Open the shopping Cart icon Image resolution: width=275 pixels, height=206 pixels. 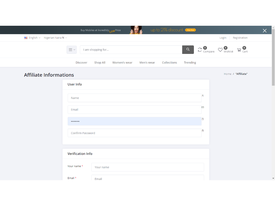click(239, 50)
